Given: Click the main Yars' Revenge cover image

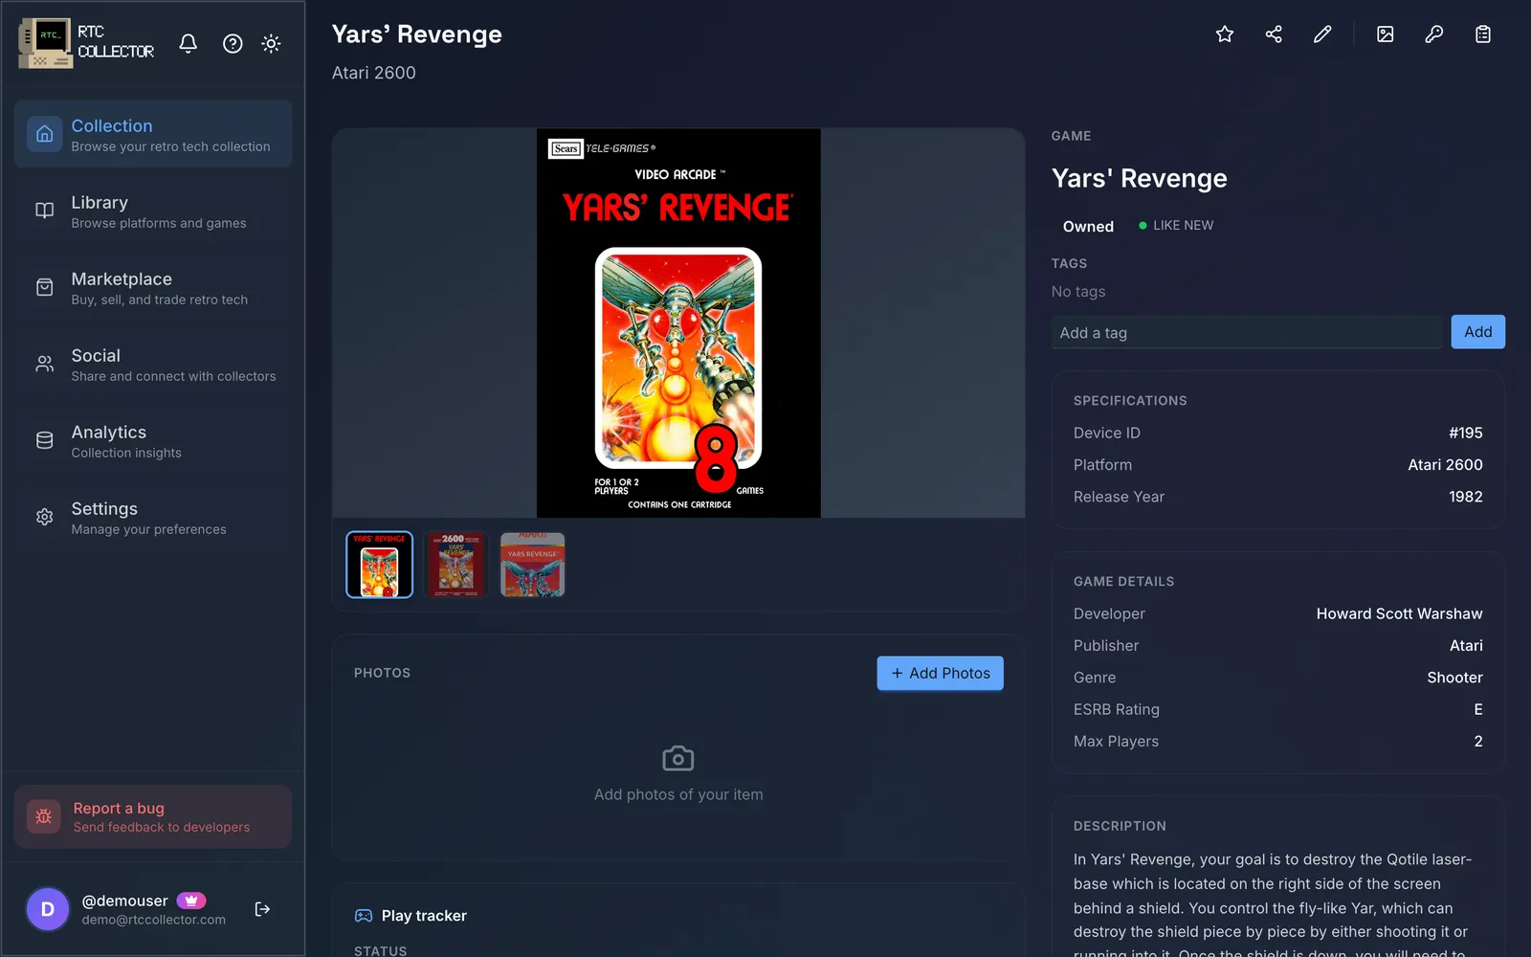Looking at the screenshot, I should 678,323.
